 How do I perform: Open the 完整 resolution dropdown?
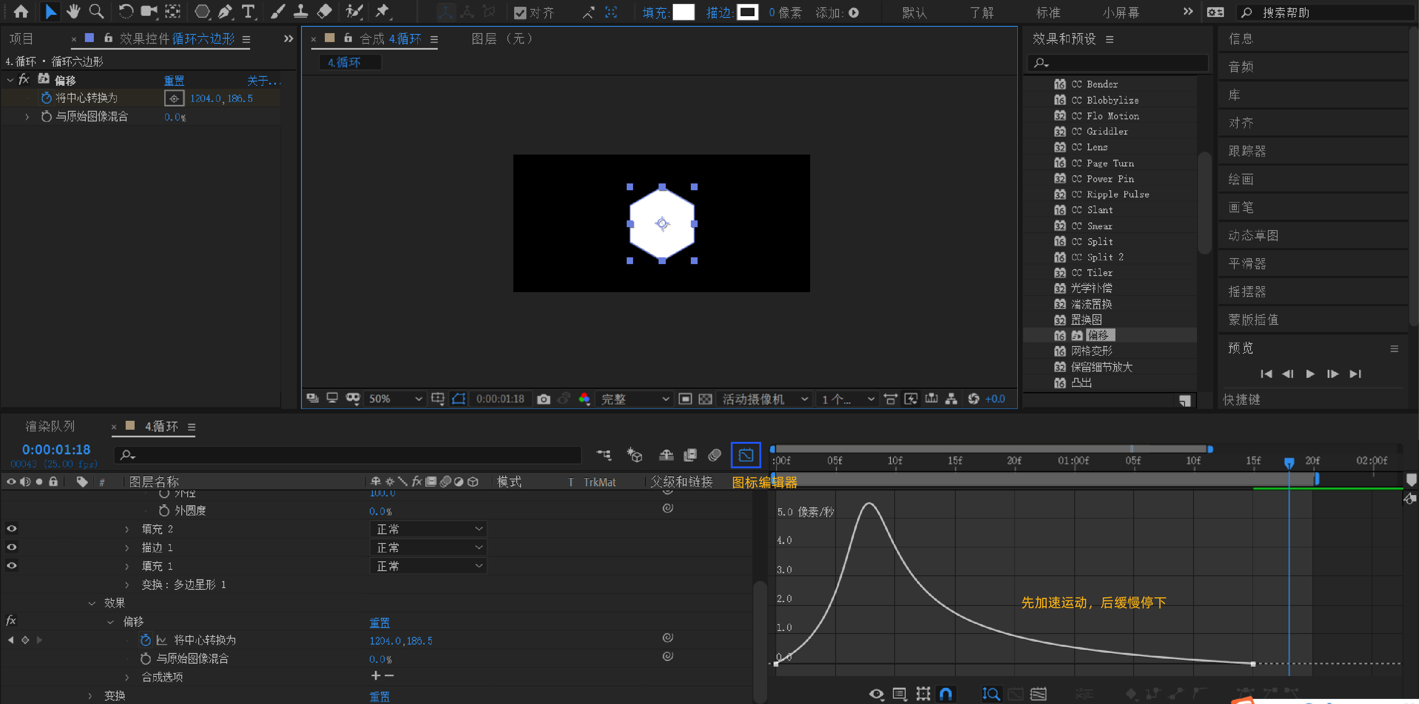[x=635, y=399]
